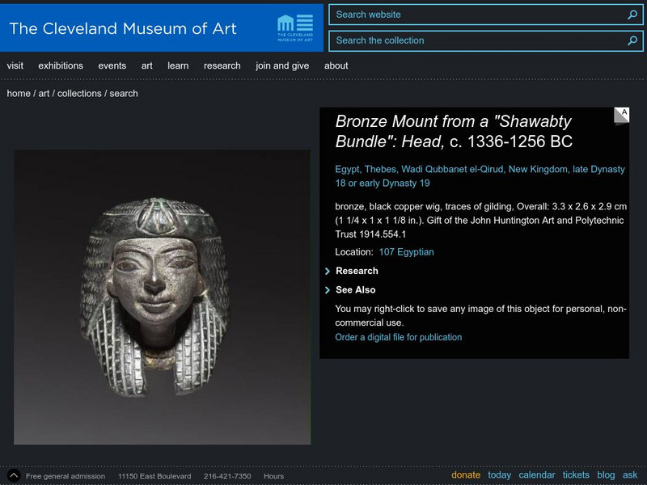
Task: Focus the Search the collection field
Action: tap(476, 40)
